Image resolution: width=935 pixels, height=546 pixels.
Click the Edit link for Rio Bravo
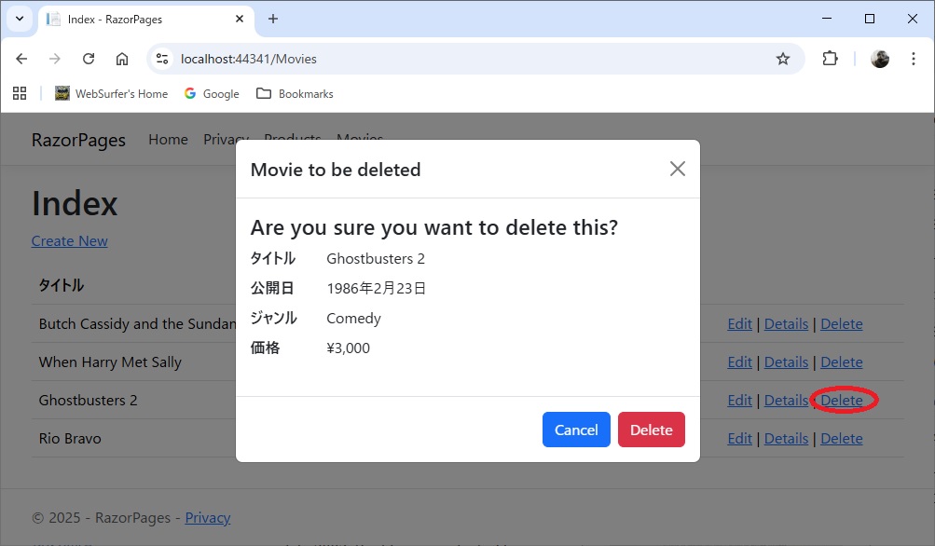pyautogui.click(x=739, y=438)
